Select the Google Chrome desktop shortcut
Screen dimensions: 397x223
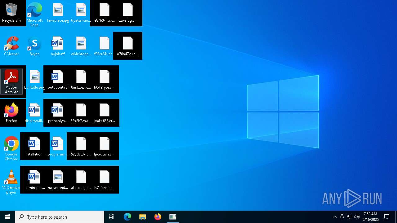(x=11, y=148)
